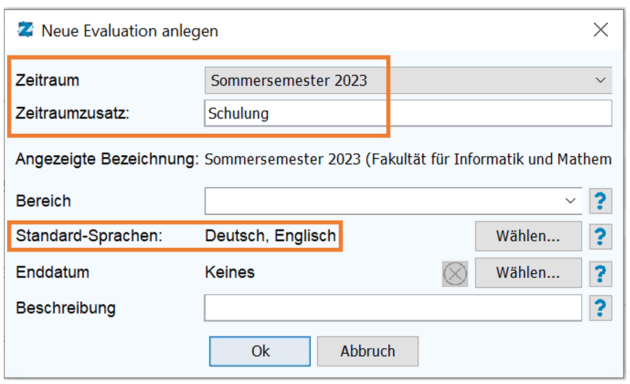The width and height of the screenshot is (630, 384).
Task: Click into the empty Beschreibung text field
Action: (x=393, y=308)
